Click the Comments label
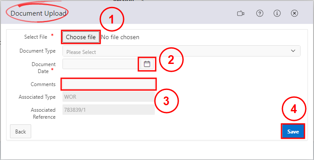Screen dimensions: 314x160 click(43, 84)
